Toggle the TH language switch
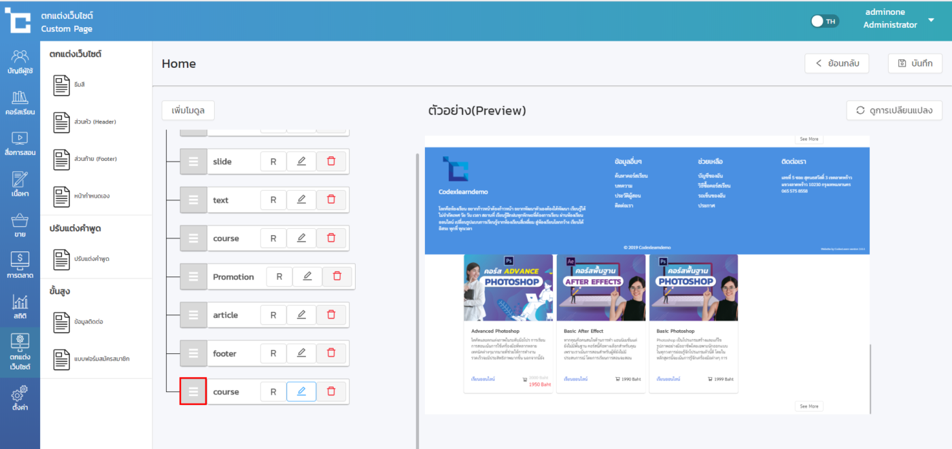 (824, 21)
